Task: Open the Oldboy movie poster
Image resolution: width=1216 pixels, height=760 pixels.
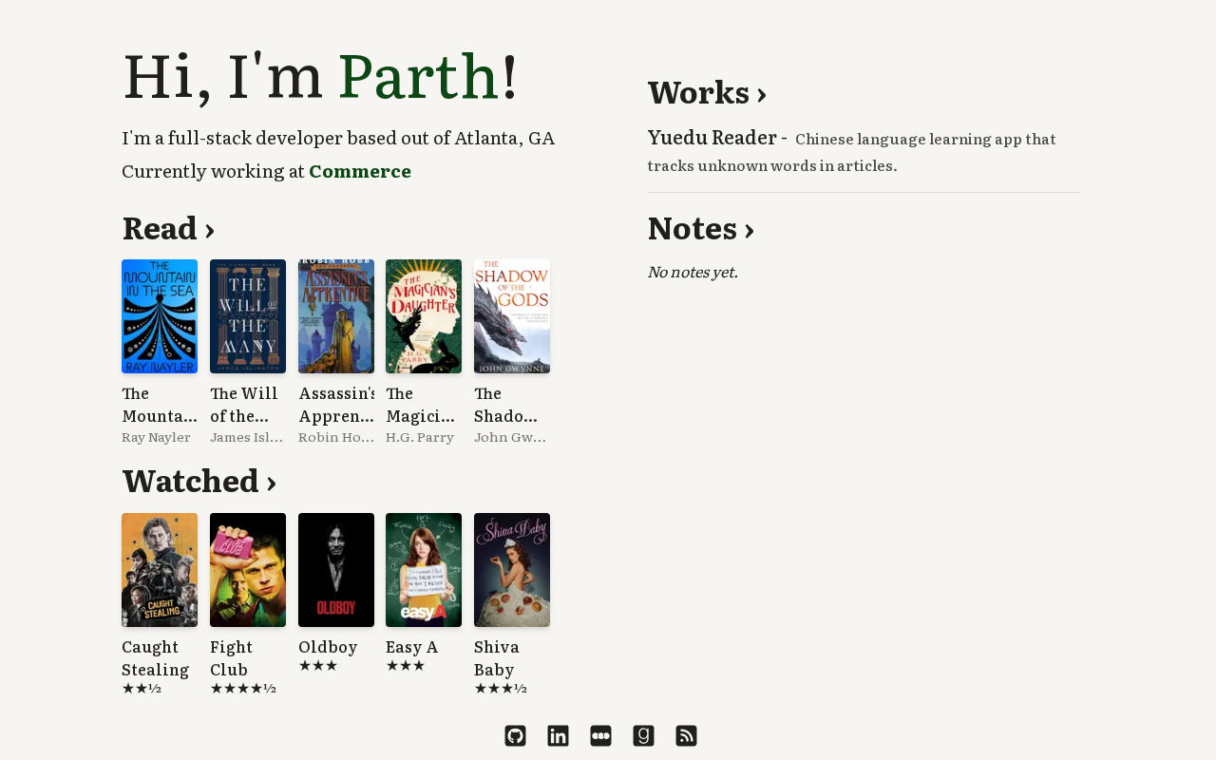Action: point(336,570)
